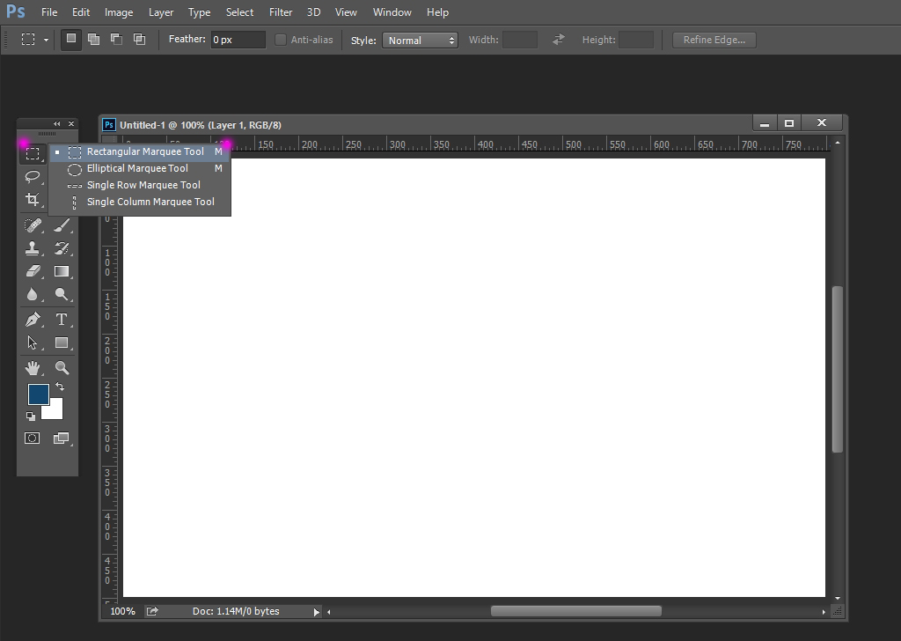Viewport: 901px width, 641px height.
Task: Open the View menu
Action: [346, 12]
